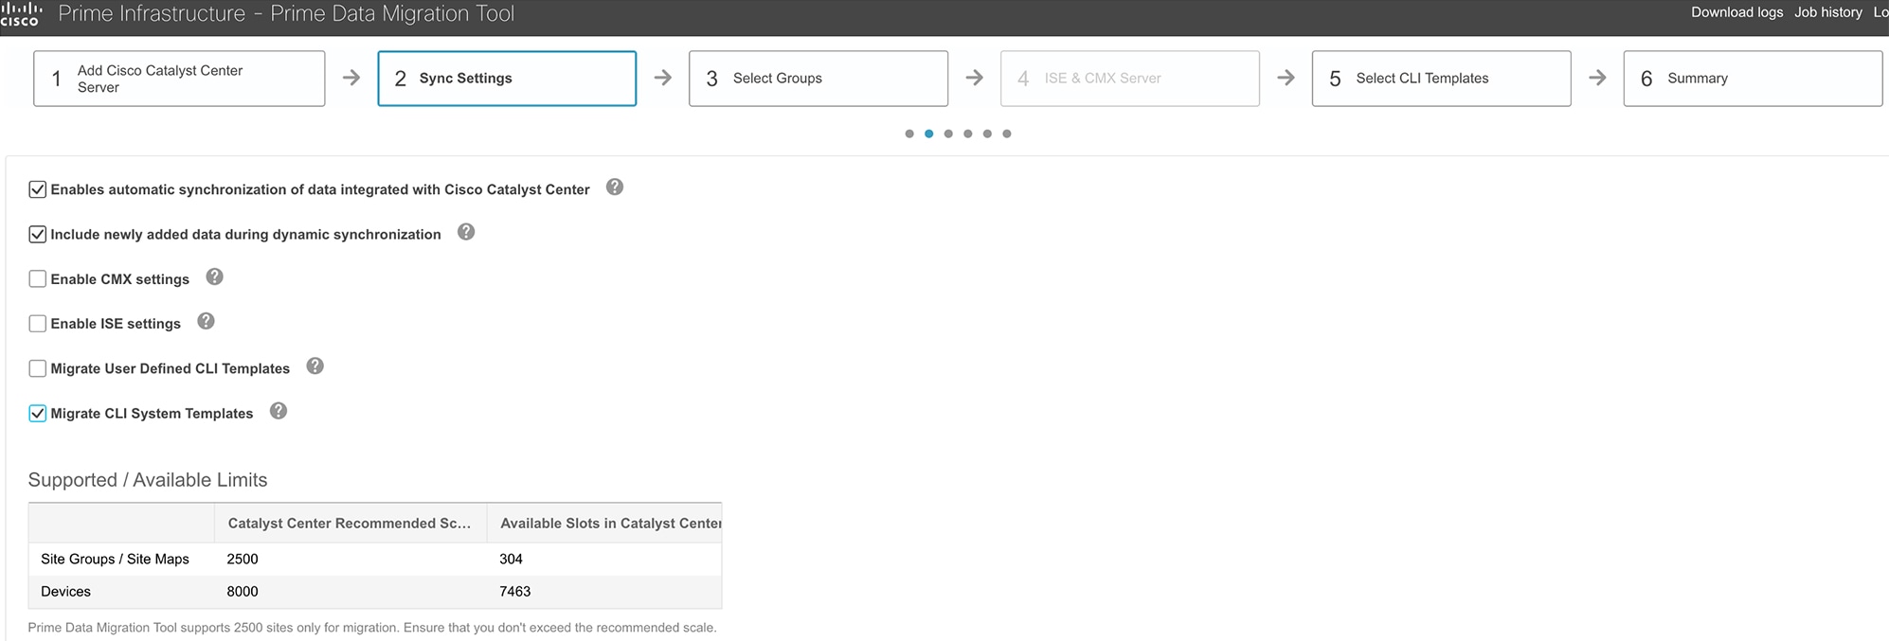This screenshot has height=641, width=1889.
Task: Open help for User Defined CLI Templates
Action: 315,366
